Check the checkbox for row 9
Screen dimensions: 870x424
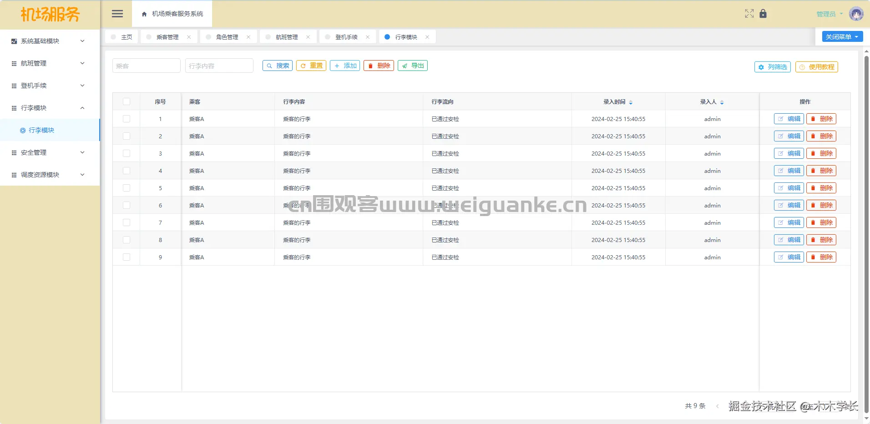point(126,257)
